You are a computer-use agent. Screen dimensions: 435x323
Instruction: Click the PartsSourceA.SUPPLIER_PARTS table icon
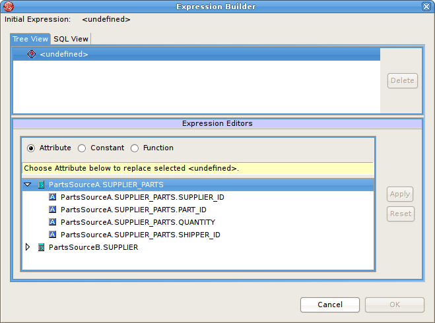(42, 185)
